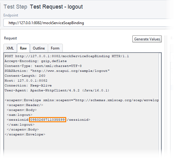
Task: Click the Content-Length: 260 line
Action: 25,76
